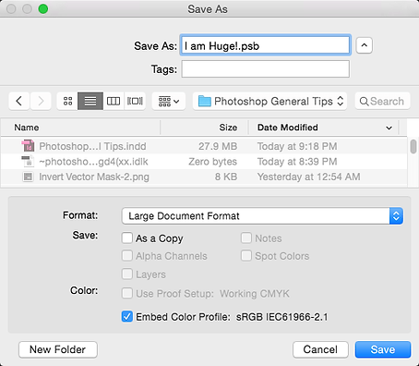Open the Format dropdown menu
419x366 pixels.
point(262,216)
